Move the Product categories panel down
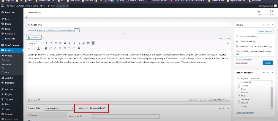278x121 pixels. coord(268,73)
